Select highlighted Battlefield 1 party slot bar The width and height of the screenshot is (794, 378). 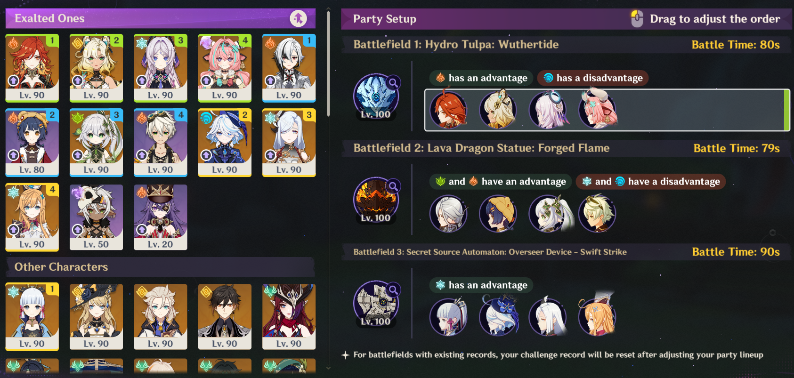click(608, 110)
